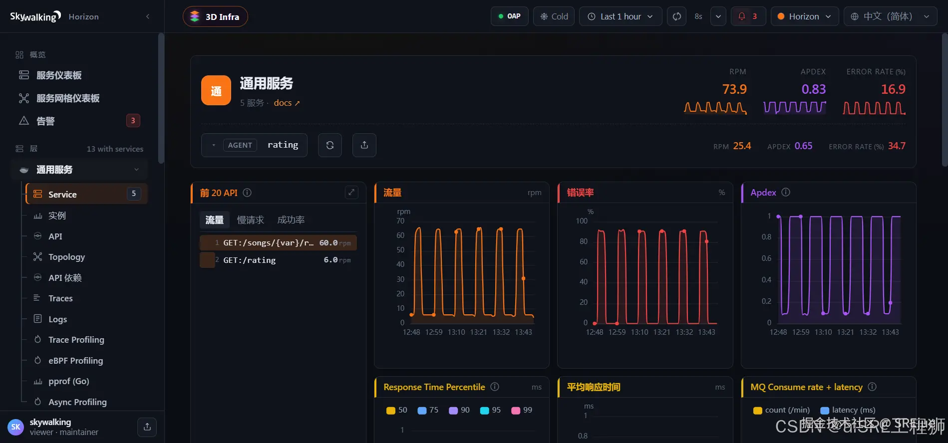Check the OAP status indicator
Viewport: 948px width, 443px height.
click(510, 16)
